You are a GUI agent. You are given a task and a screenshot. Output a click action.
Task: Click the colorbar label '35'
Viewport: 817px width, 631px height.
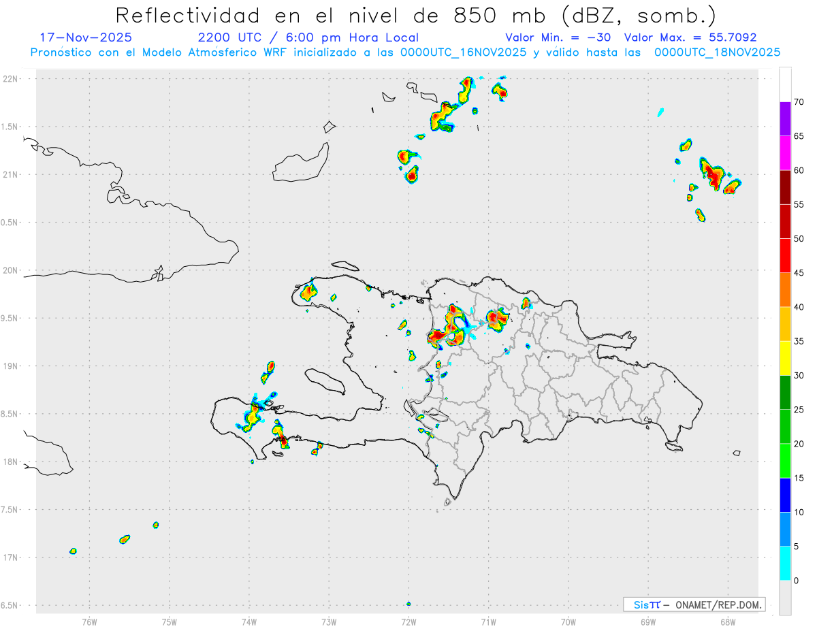tap(799, 341)
